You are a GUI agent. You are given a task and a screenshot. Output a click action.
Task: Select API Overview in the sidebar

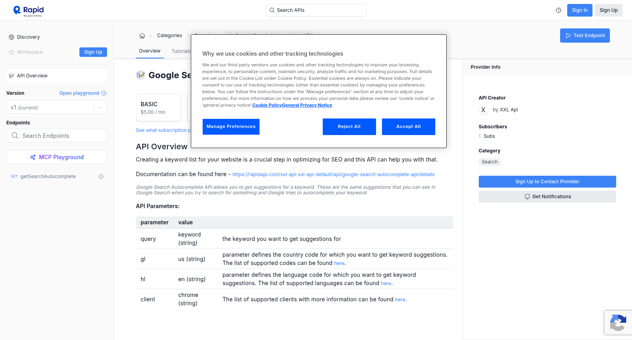pyautogui.click(x=56, y=76)
